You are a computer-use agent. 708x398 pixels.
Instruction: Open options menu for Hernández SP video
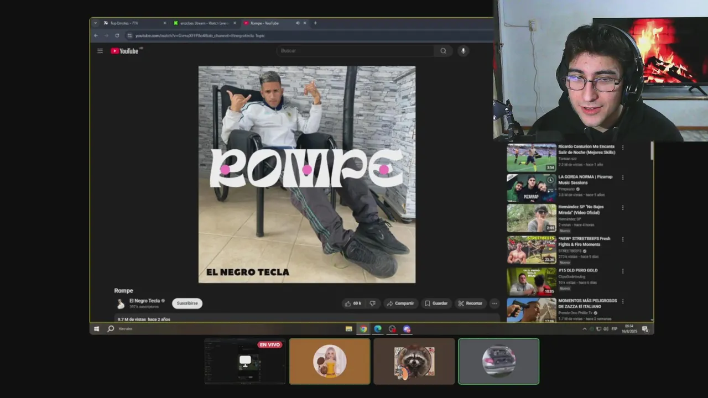623,208
